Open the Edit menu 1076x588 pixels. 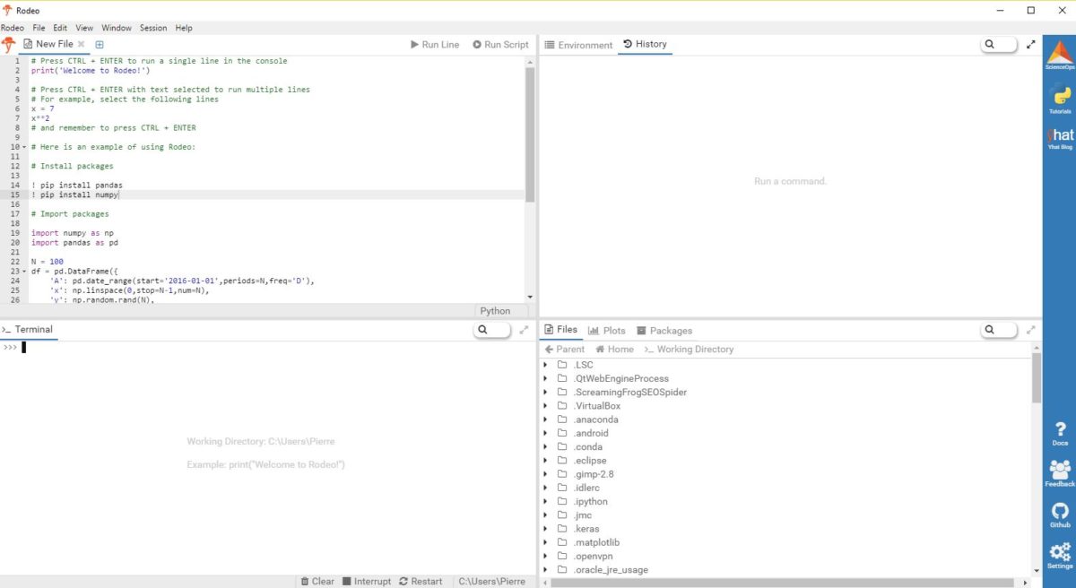[x=60, y=28]
